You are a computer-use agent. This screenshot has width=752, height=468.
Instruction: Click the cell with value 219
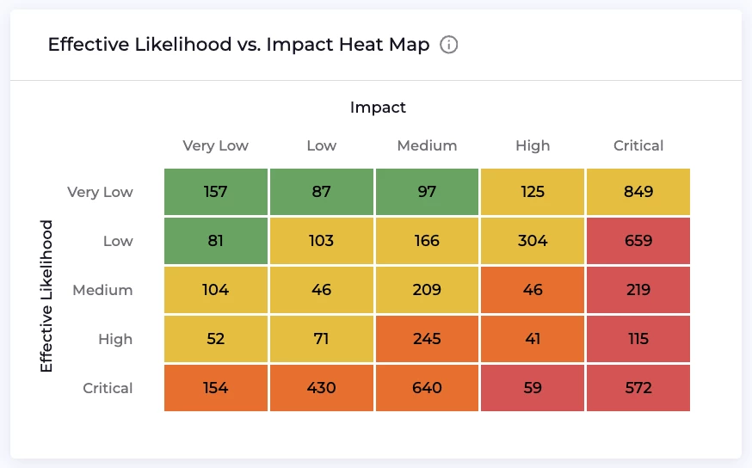[x=638, y=290]
